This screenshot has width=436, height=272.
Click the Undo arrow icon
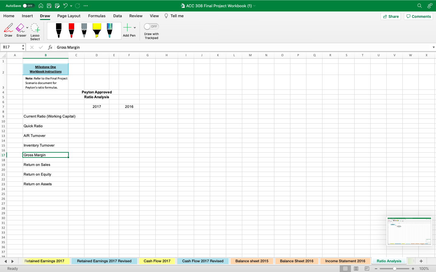pos(65,6)
